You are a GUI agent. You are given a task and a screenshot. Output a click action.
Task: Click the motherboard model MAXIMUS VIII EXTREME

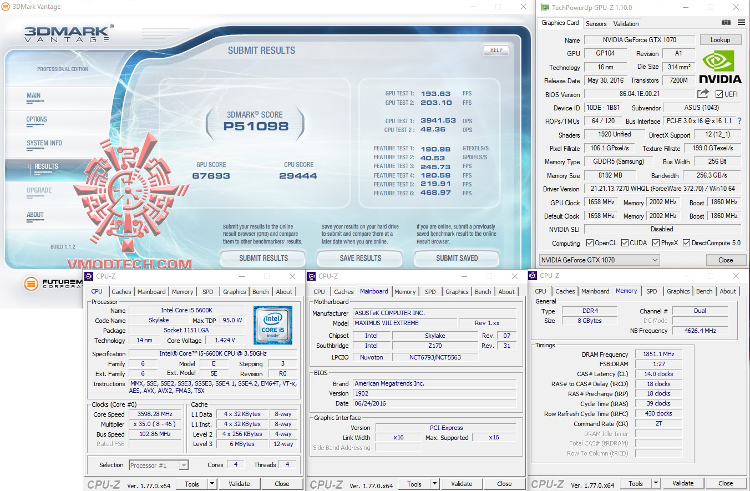click(405, 323)
